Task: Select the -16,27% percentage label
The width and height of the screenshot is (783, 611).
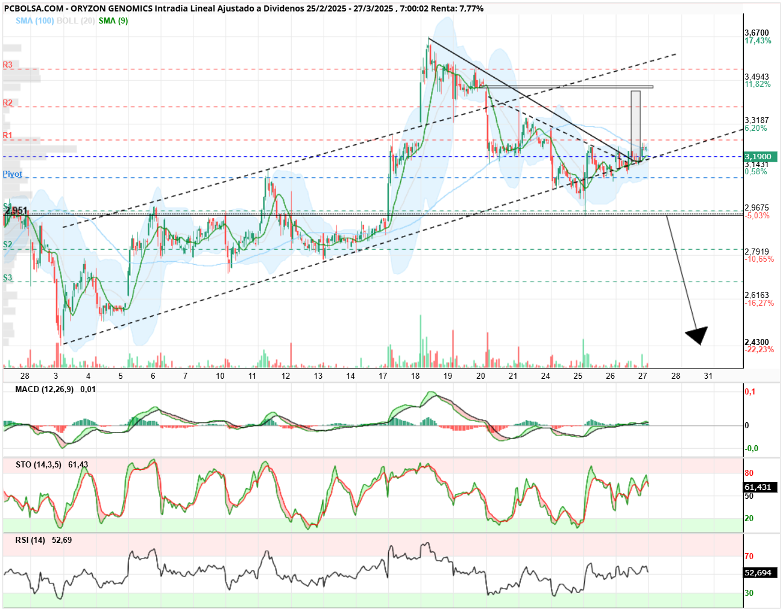Action: [x=759, y=303]
